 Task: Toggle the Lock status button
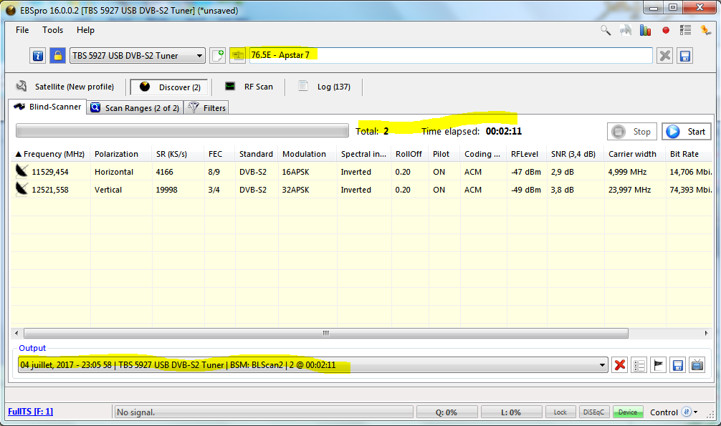pyautogui.click(x=560, y=412)
